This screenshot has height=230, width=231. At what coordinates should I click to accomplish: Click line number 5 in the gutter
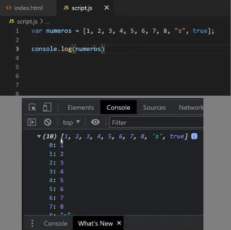click(17, 67)
